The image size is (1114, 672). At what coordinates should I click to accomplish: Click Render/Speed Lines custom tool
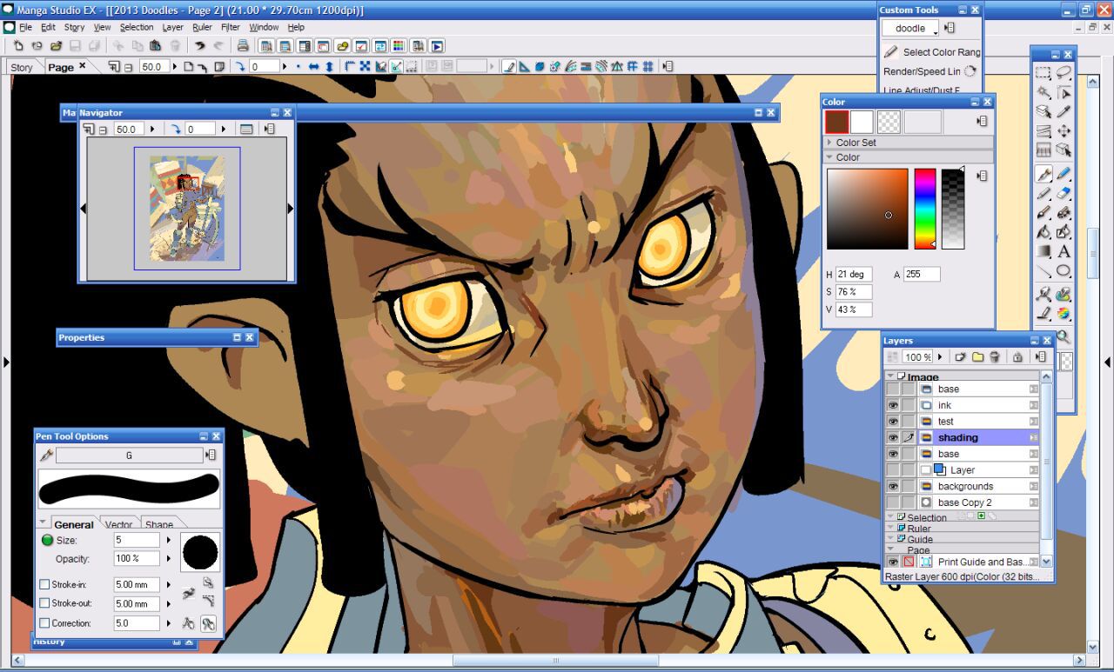point(929,71)
